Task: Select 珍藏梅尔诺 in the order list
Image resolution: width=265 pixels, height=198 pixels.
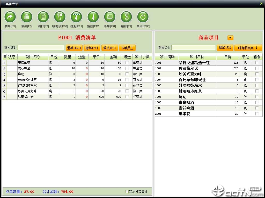Action: point(77,97)
